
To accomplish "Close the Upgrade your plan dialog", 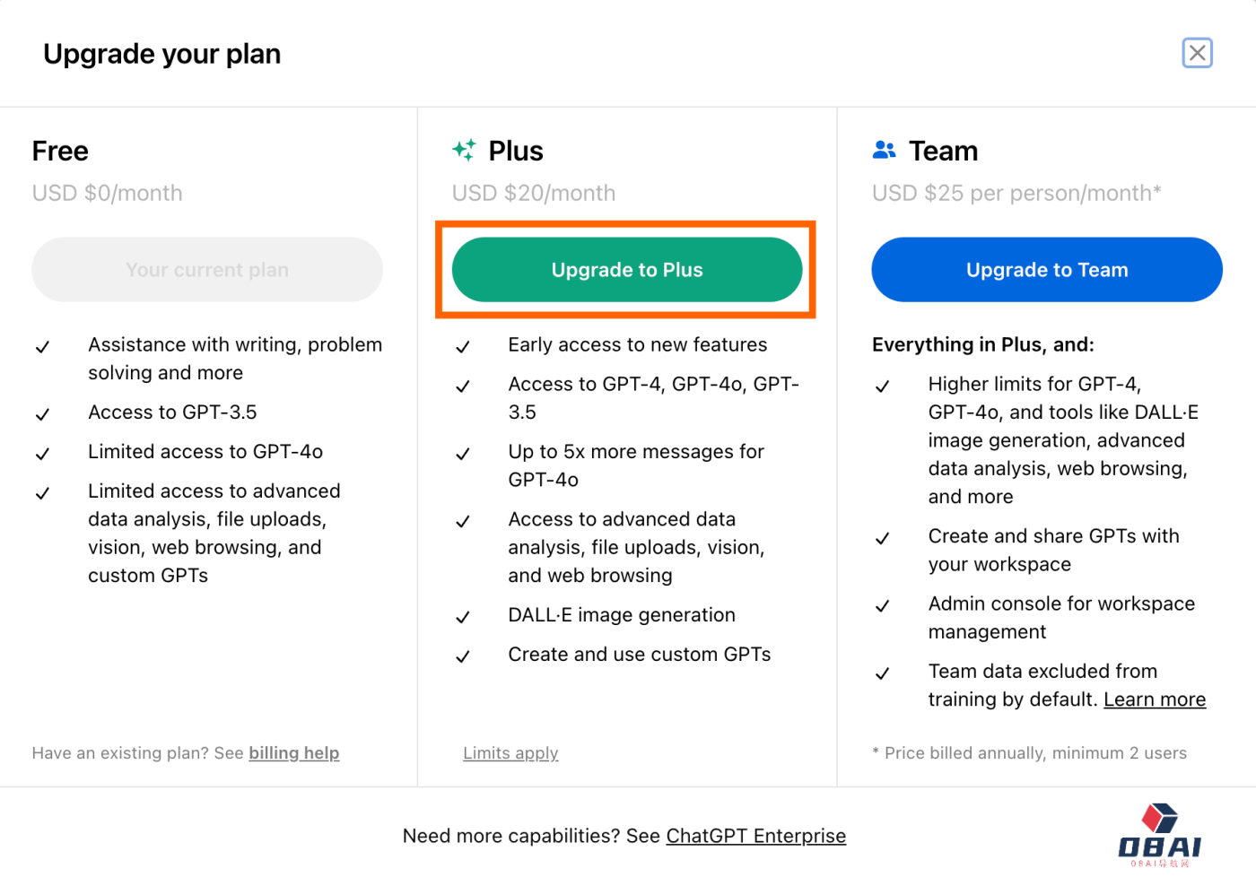I will pos(1197,54).
